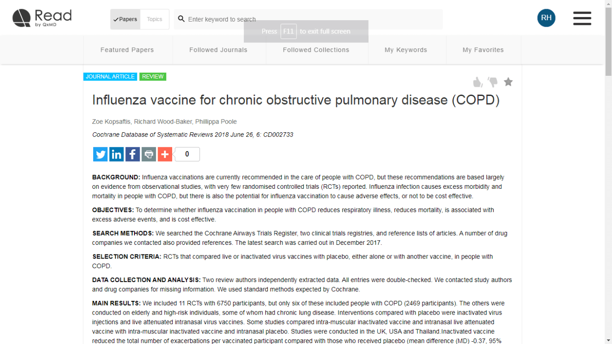
Task: Open the Featured Papers tab
Action: (127, 50)
